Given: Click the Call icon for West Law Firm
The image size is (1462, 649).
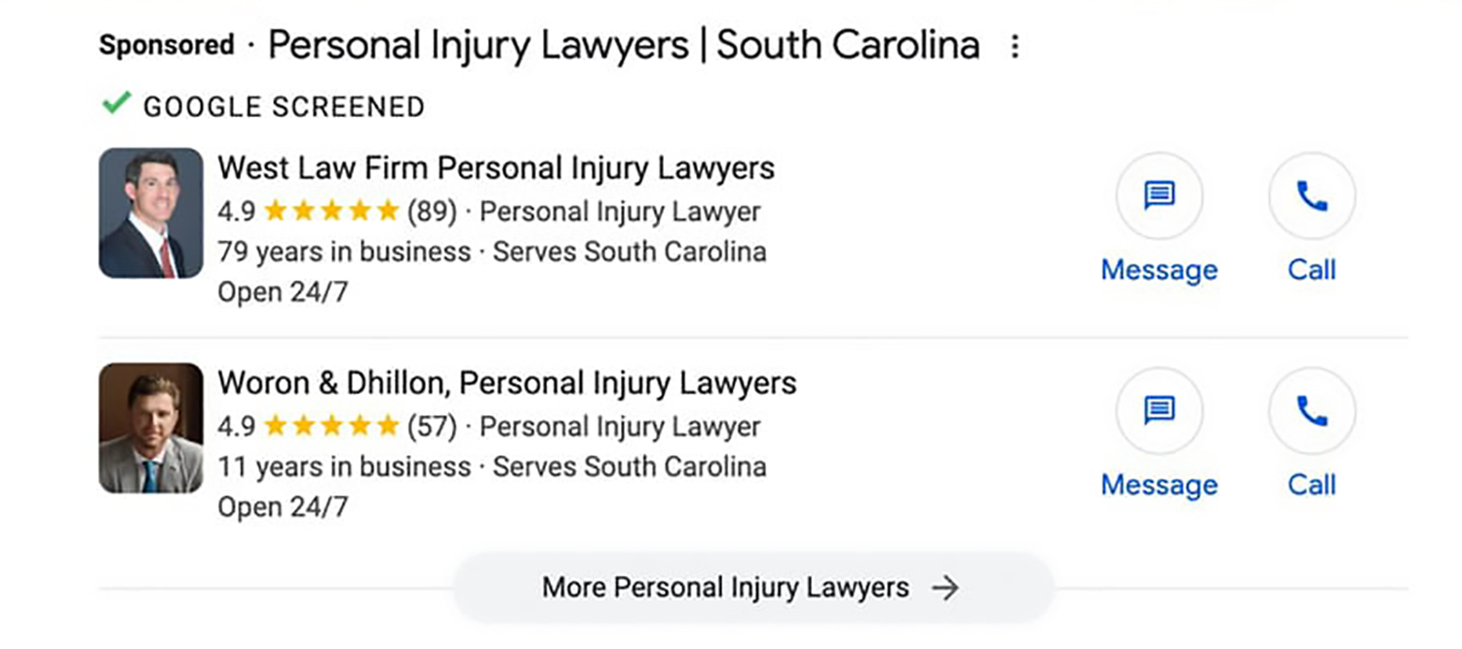Looking at the screenshot, I should tap(1311, 196).
